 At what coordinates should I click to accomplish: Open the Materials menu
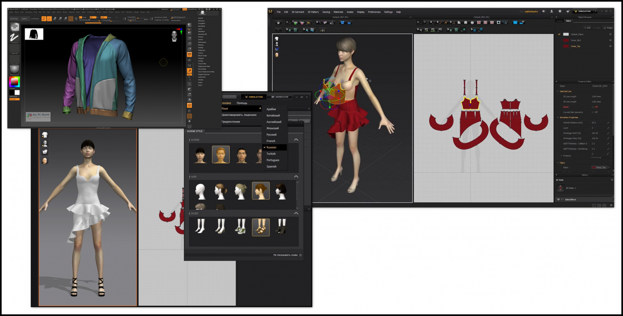click(338, 12)
